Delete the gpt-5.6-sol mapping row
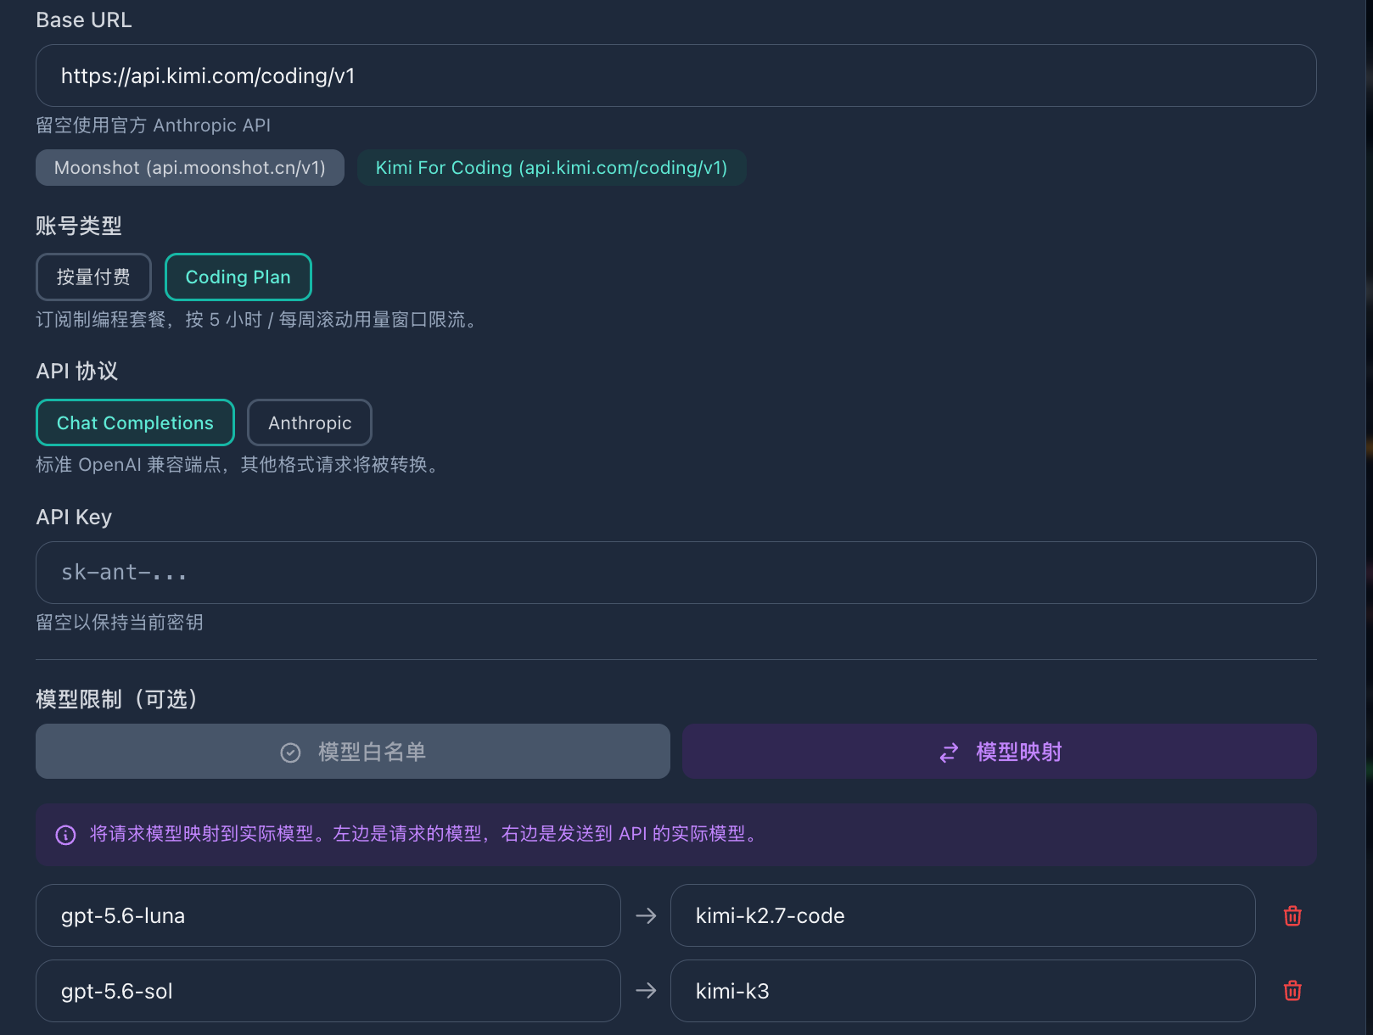The width and height of the screenshot is (1373, 1035). (1292, 990)
